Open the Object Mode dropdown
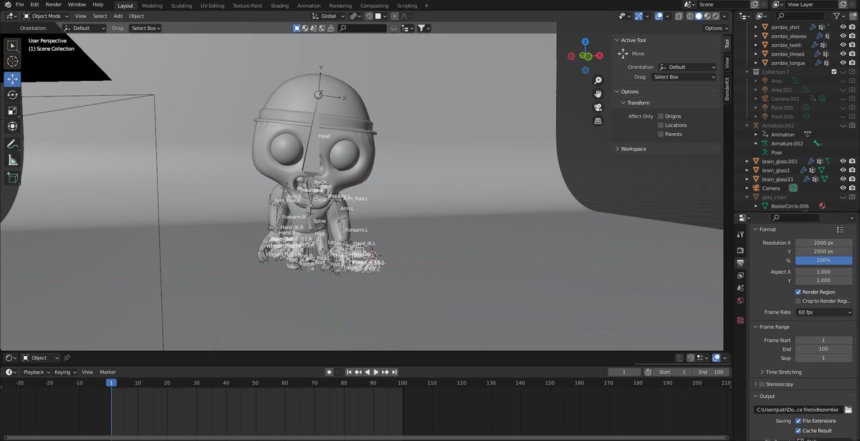 pyautogui.click(x=47, y=16)
